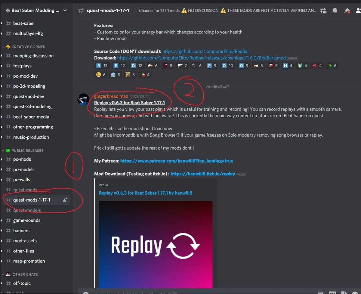The image size is (361, 294).
Task: Open the map-promotion channel
Action: [36, 261]
